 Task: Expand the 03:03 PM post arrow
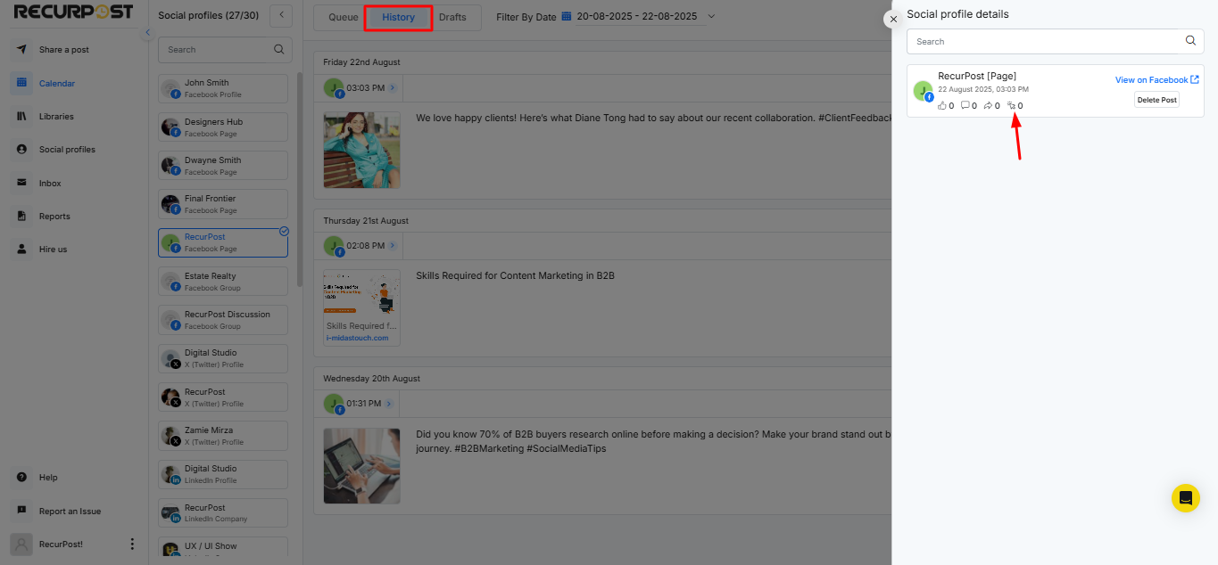point(393,88)
